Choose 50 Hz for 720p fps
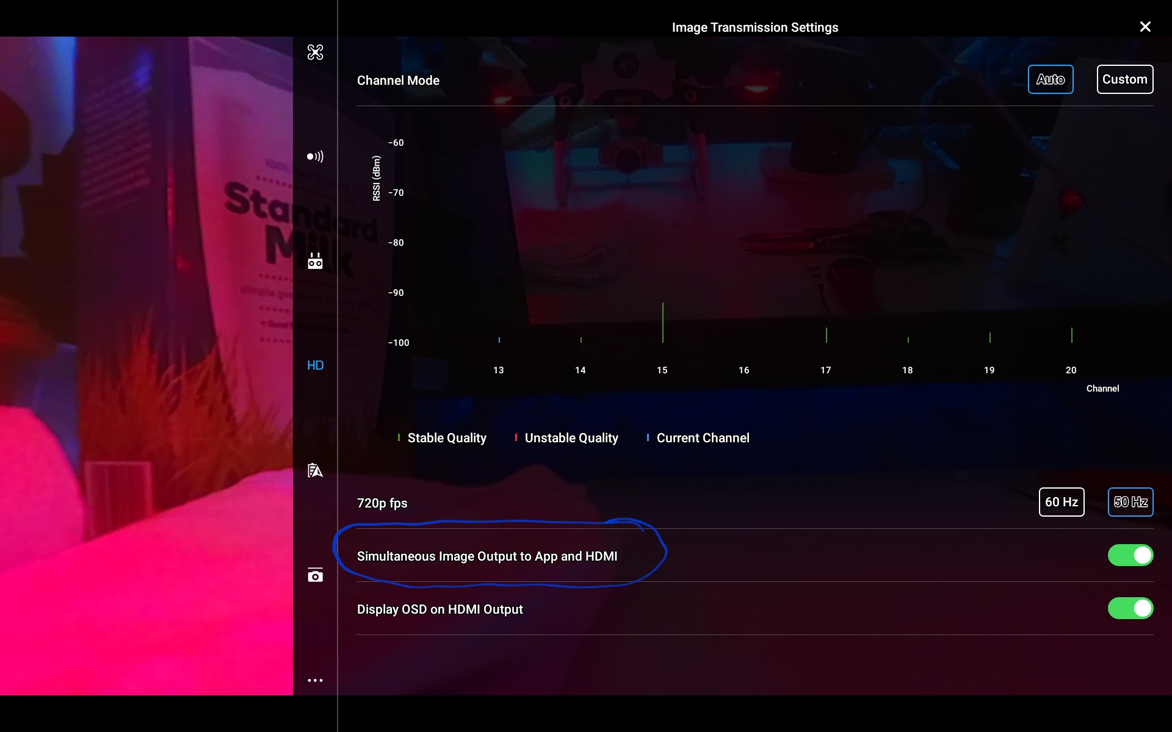This screenshot has height=732, width=1172. (x=1130, y=502)
